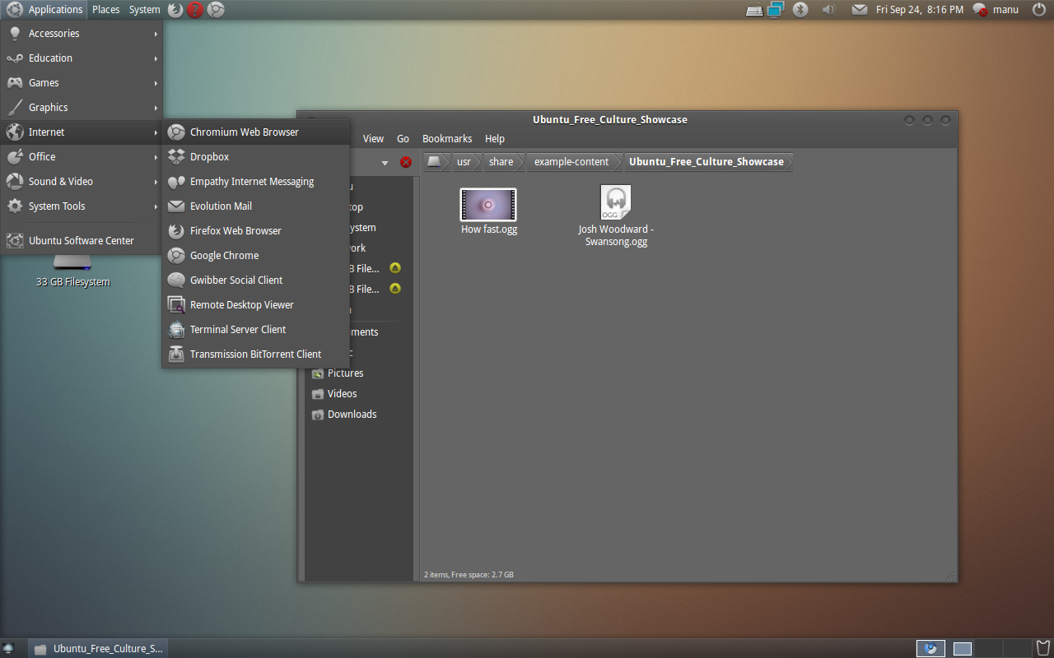Click the manu user name
The height and width of the screenshot is (658, 1054).
(1005, 10)
